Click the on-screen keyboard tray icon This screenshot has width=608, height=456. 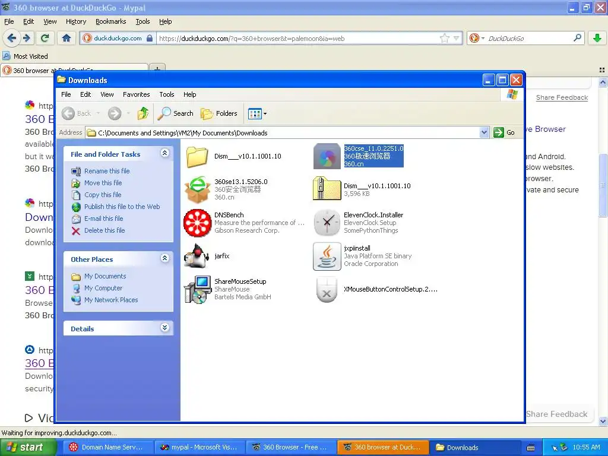click(531, 448)
